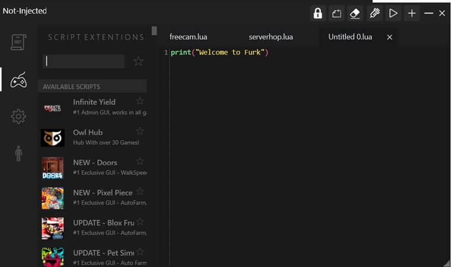Add new tab with plus icon
Viewport: 451px width, 267px height.
(x=412, y=13)
